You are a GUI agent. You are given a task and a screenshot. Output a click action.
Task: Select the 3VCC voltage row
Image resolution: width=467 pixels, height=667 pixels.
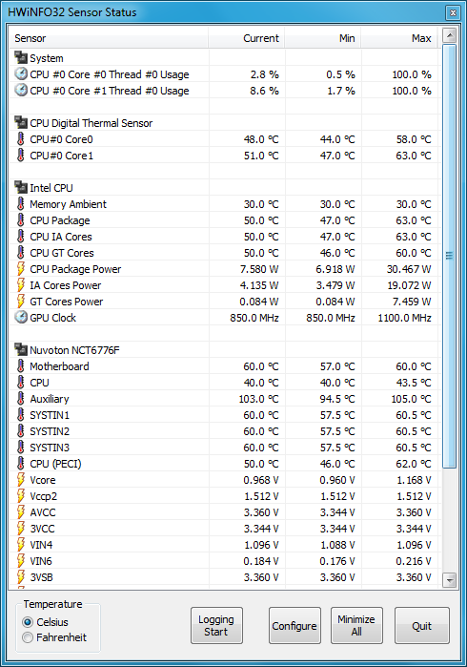point(224,529)
